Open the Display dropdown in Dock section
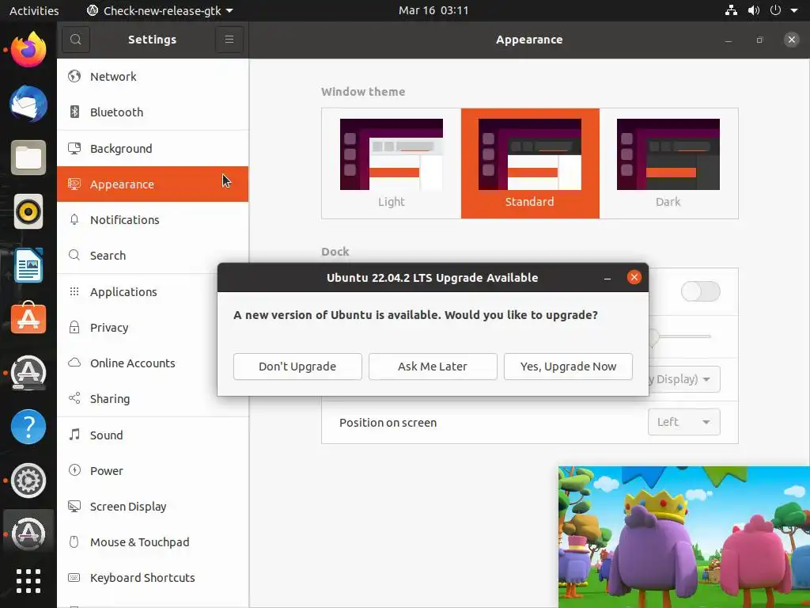The width and height of the screenshot is (810, 608). click(x=684, y=379)
